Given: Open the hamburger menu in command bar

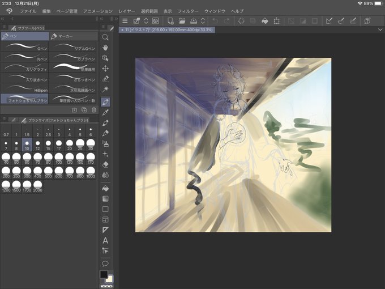Looking at the screenshot, I should 125,21.
